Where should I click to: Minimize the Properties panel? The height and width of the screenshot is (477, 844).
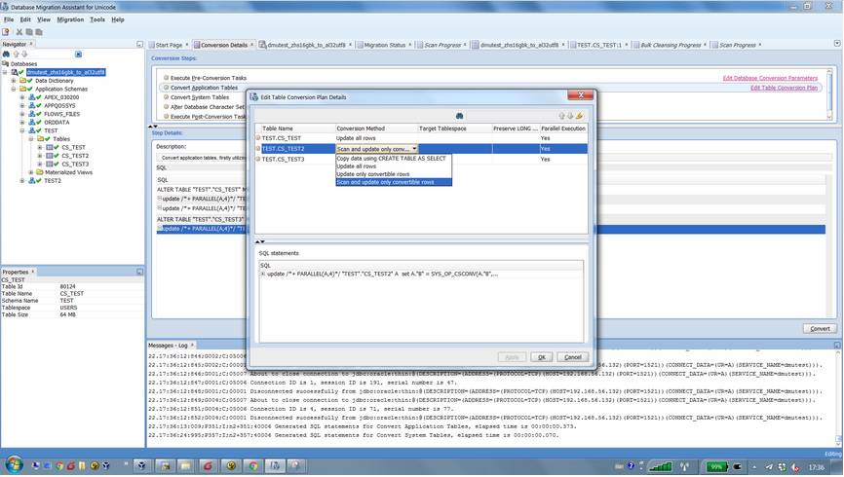click(x=139, y=273)
